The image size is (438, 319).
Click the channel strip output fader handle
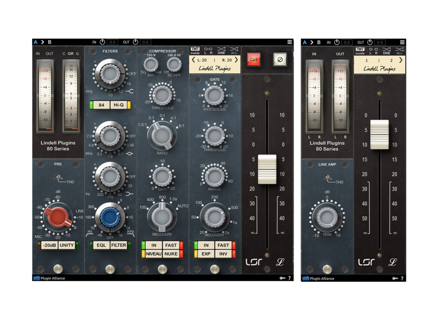pos(267,169)
